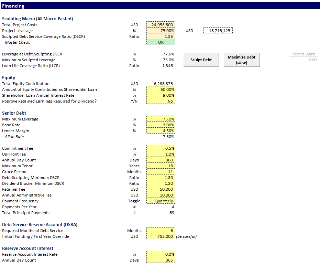This screenshot has height=265, width=320.
Task: Click the Debt Service Reserve Account (DSRA) heading
Action: pos(40,224)
